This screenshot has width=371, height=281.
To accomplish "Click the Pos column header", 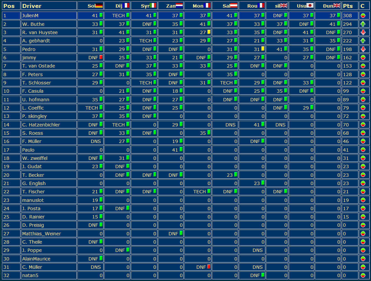I will [9, 6].
